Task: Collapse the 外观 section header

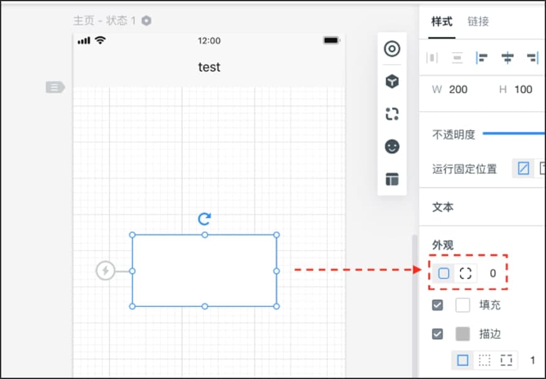Action: coord(443,245)
